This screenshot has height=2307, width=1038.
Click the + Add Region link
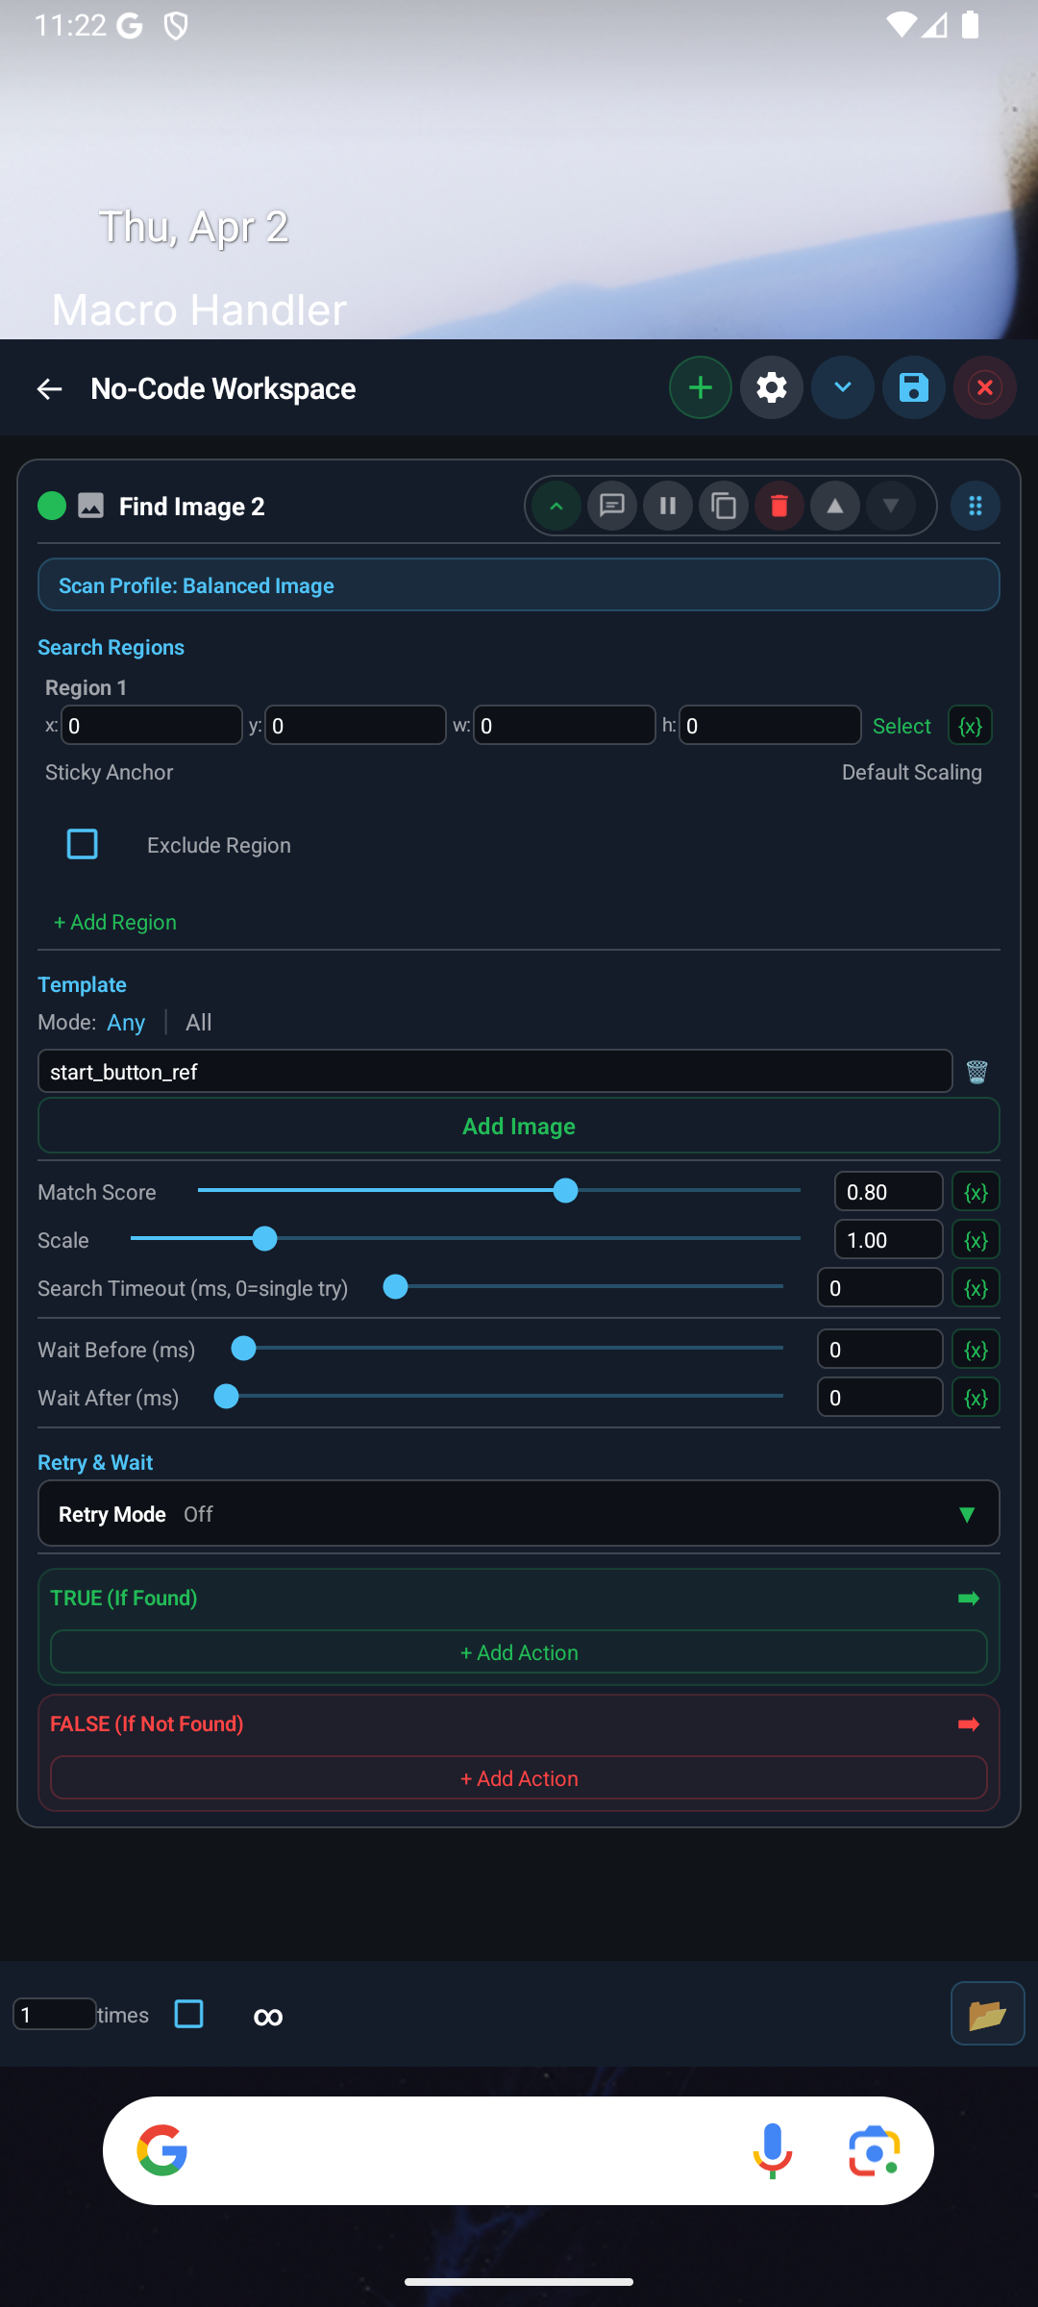click(x=115, y=922)
